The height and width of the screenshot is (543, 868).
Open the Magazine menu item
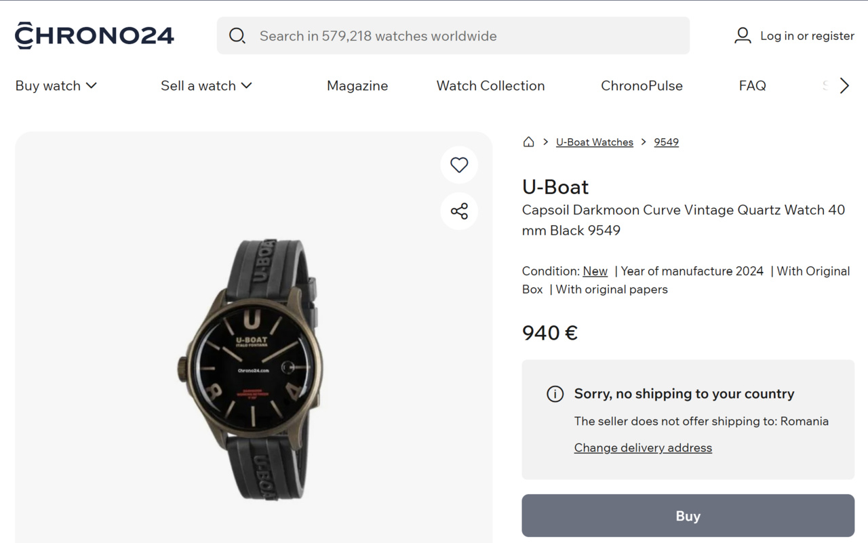tap(357, 85)
